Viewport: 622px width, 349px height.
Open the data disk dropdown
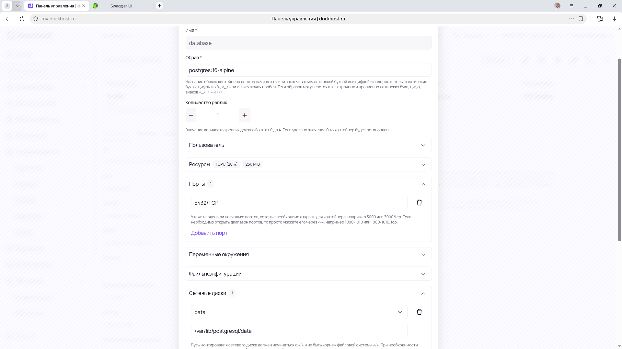pyautogui.click(x=299, y=312)
